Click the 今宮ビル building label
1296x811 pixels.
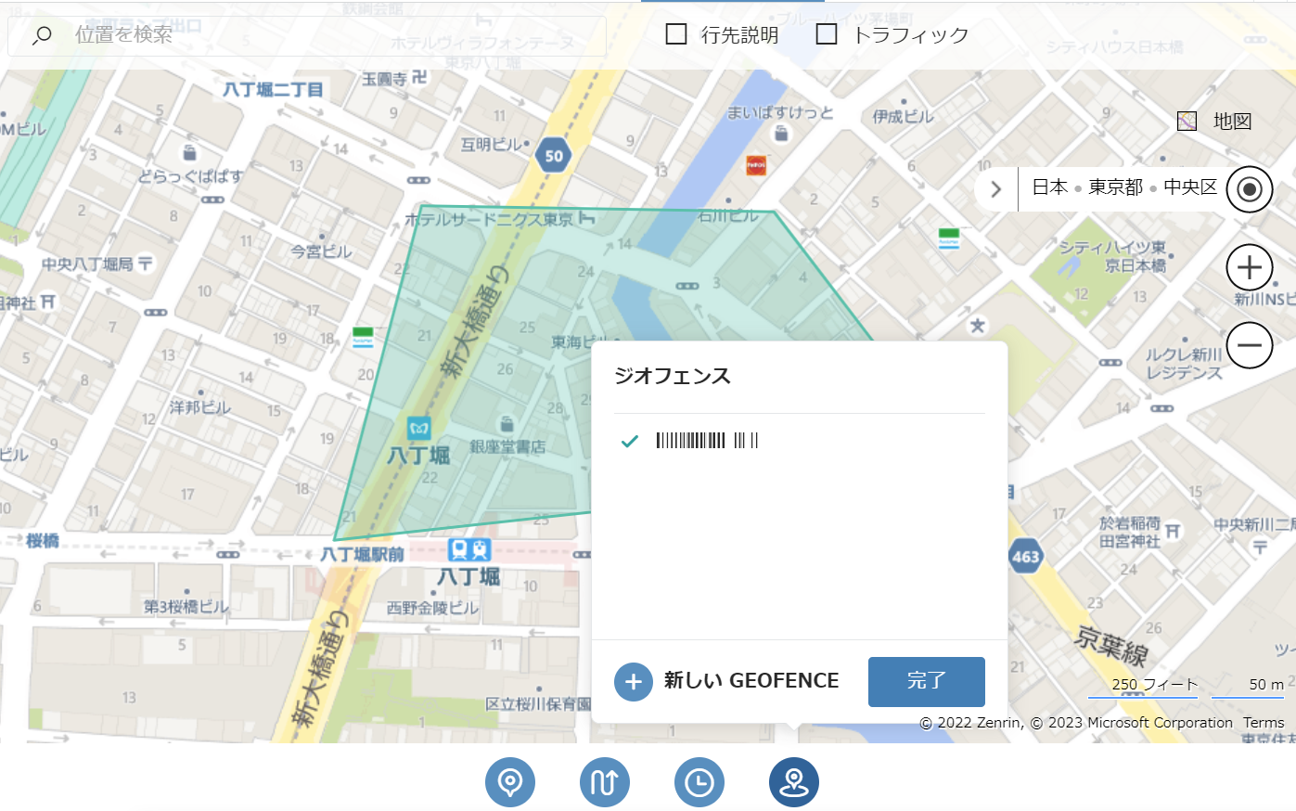[321, 251]
